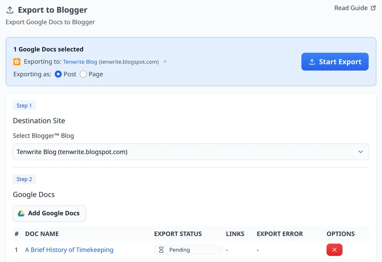The height and width of the screenshot is (262, 382).
Task: Click the 'Export Google Docs to Blogger' subtitle
Action: coord(50,22)
